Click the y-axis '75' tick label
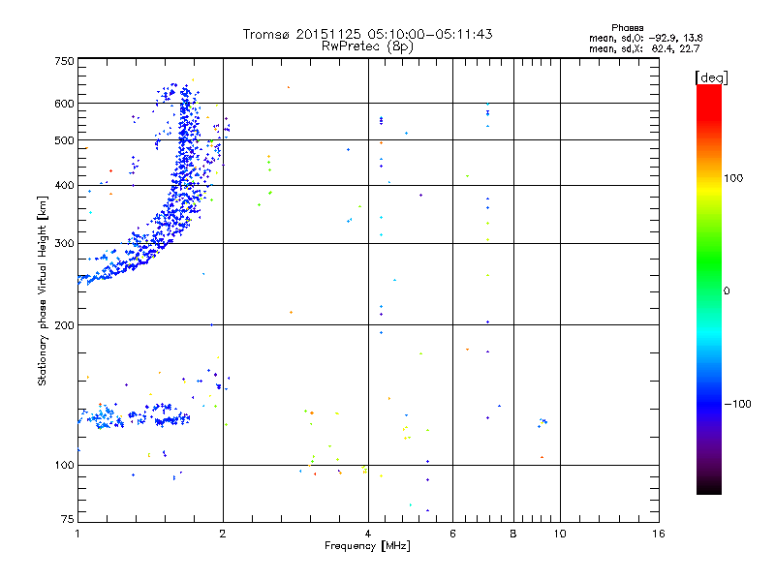This screenshot has width=775, height=581. (x=68, y=519)
